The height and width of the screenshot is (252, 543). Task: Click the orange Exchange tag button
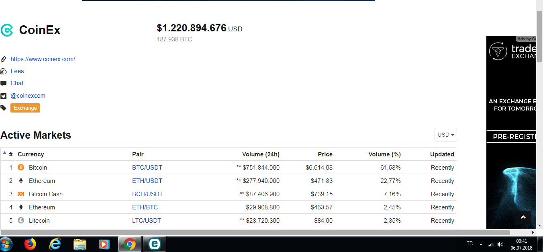(25, 108)
